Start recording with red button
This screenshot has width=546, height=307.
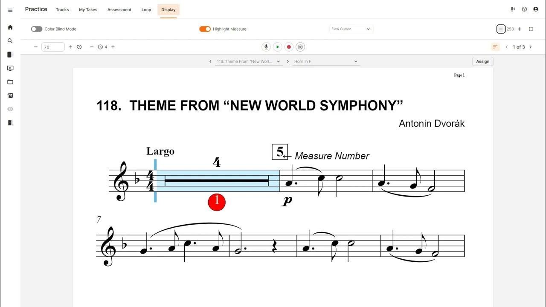click(289, 47)
